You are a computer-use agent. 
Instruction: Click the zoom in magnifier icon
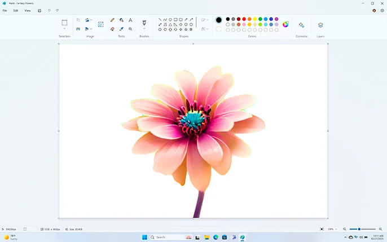click(x=380, y=229)
